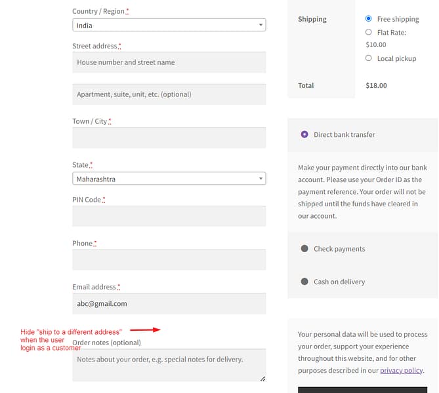Screen dimensions: 439x393
Task: Grab the resize handle of Order notes box
Action: (x=262, y=378)
